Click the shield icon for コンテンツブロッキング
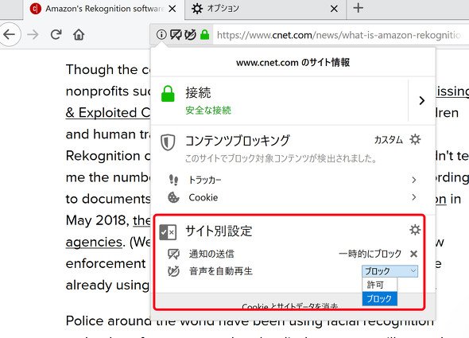The height and width of the screenshot is (338, 469). click(x=168, y=142)
